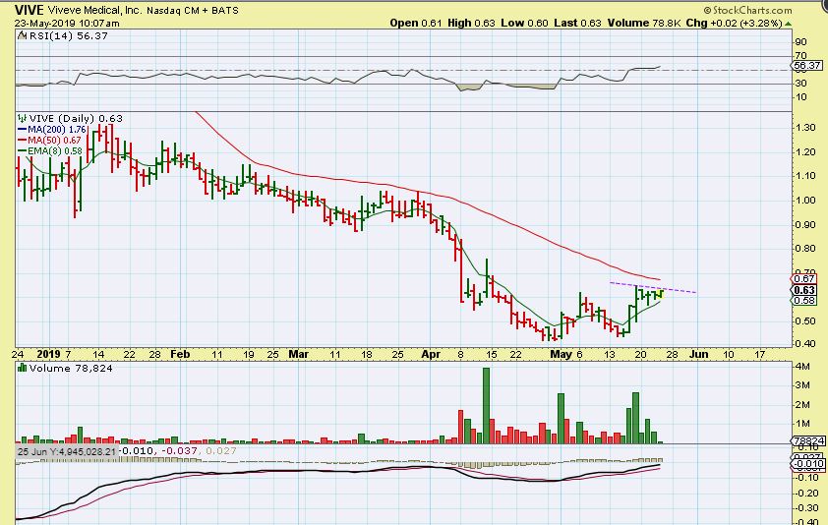Click the 78824 volume value tag
This screenshot has width=828, height=525.
pos(808,440)
